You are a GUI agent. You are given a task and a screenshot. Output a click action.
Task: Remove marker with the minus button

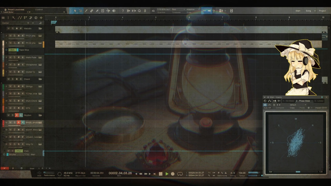click(33, 23)
